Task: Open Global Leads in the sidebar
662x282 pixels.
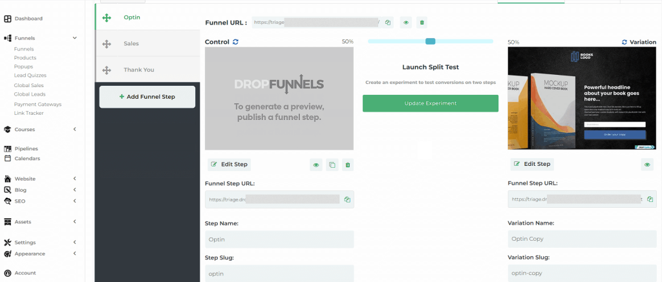Action: pyautogui.click(x=30, y=94)
